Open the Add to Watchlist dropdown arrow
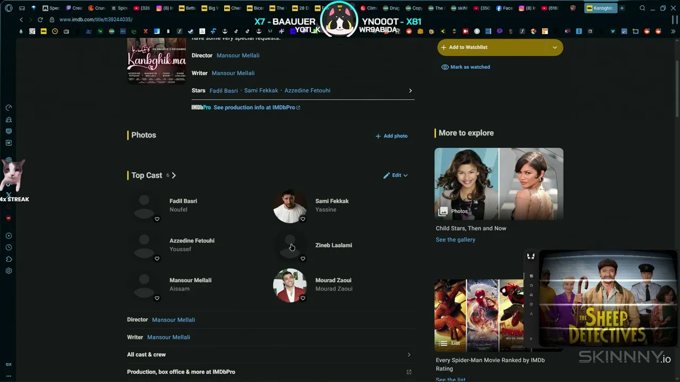The height and width of the screenshot is (382, 680). pyautogui.click(x=555, y=47)
